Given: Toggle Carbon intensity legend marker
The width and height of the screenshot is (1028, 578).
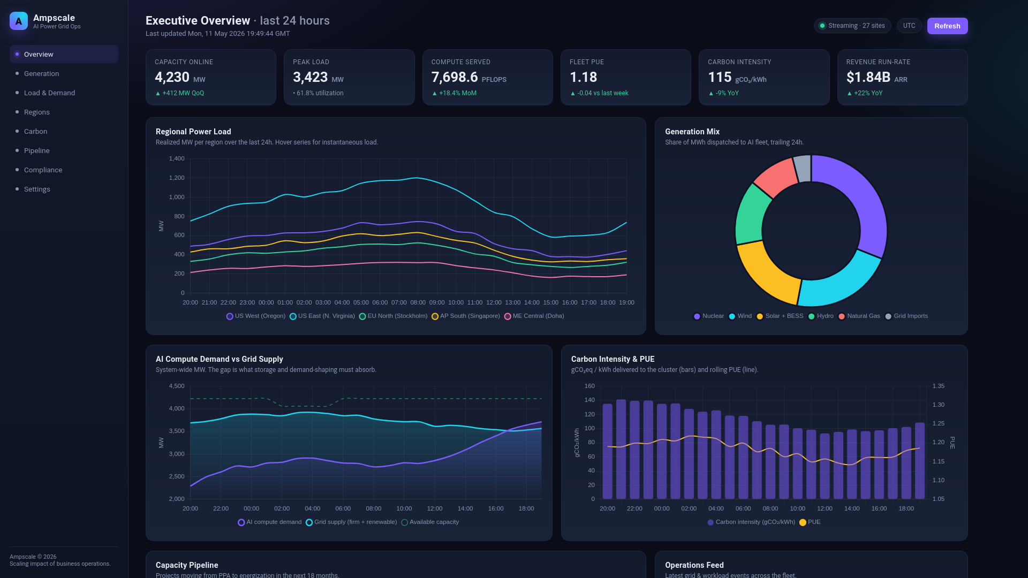Looking at the screenshot, I should tap(710, 522).
